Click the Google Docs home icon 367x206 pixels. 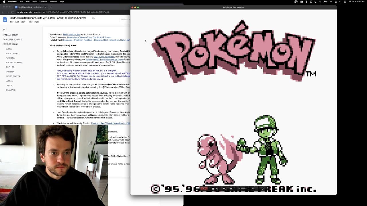pyautogui.click(x=5, y=19)
